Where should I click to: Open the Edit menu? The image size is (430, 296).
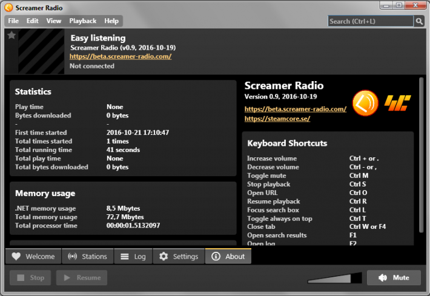click(32, 21)
